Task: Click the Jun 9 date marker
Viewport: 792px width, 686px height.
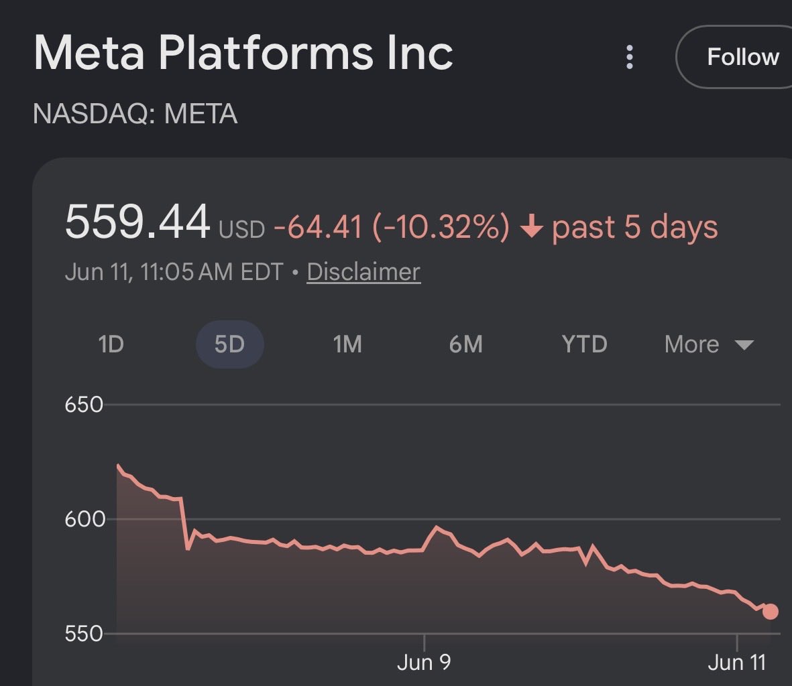Action: (x=424, y=663)
